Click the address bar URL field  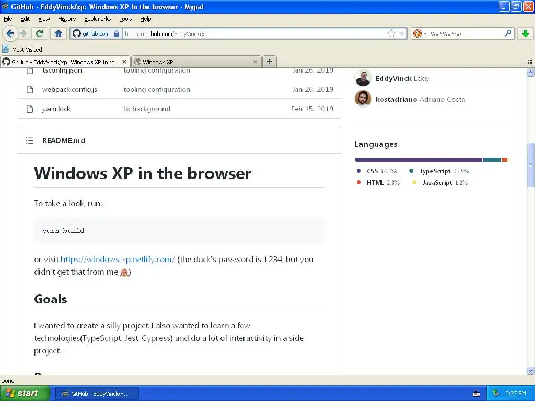click(x=254, y=33)
